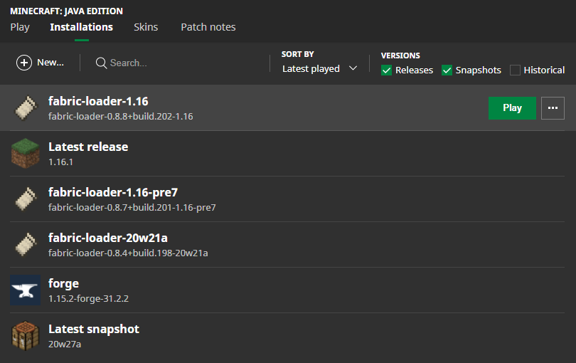Viewport: 576px width, 363px height.
Task: Click the forge anvil icon
Action: (25, 290)
